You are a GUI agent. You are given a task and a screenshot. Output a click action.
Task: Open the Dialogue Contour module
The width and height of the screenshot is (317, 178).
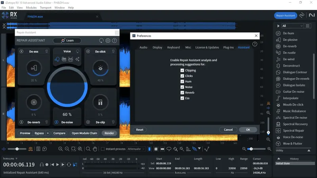click(295, 72)
